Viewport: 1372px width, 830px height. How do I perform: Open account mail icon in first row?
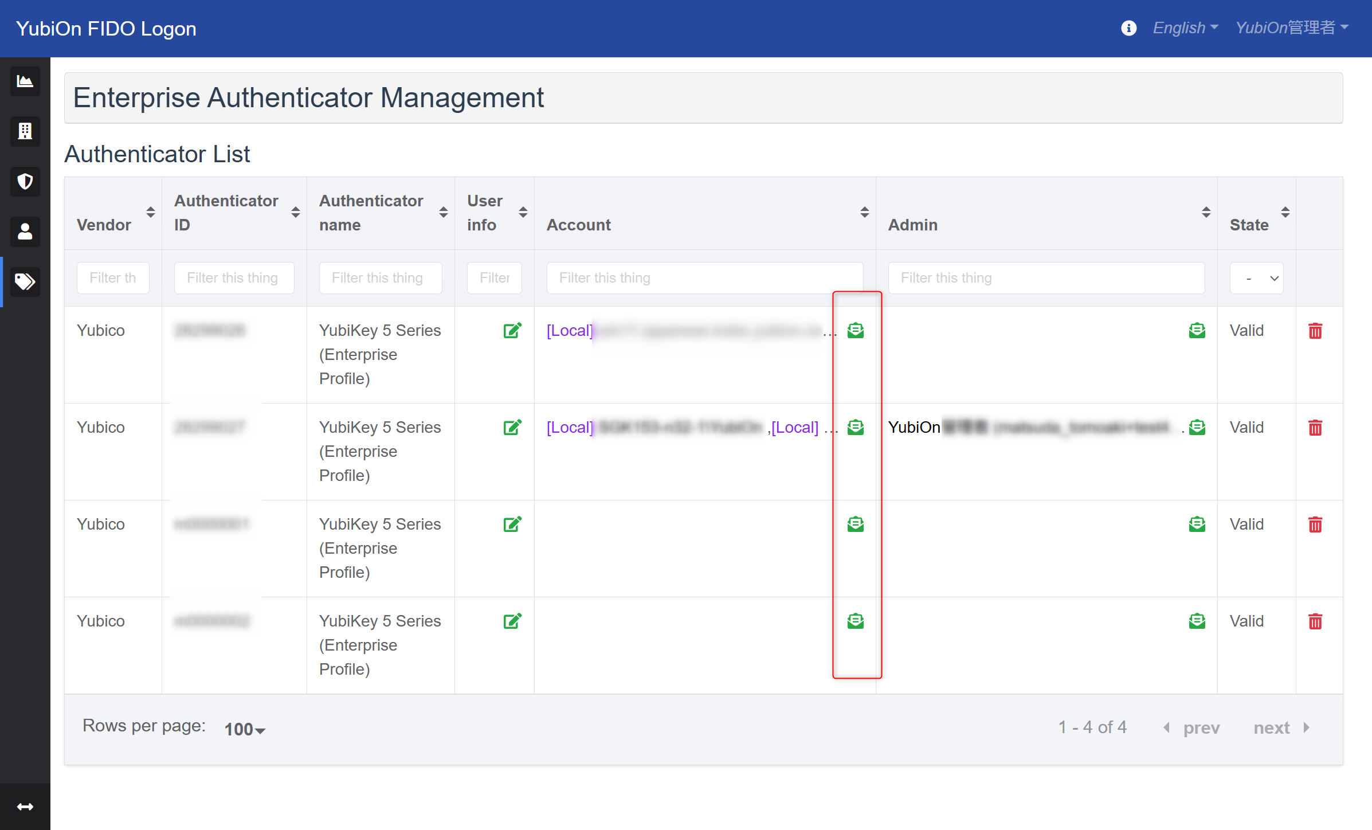[856, 330]
